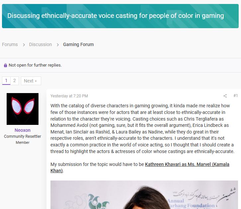241x209 pixels.
Task: Click the arrow between Forums and Discussion
Action: pyautogui.click(x=24, y=45)
